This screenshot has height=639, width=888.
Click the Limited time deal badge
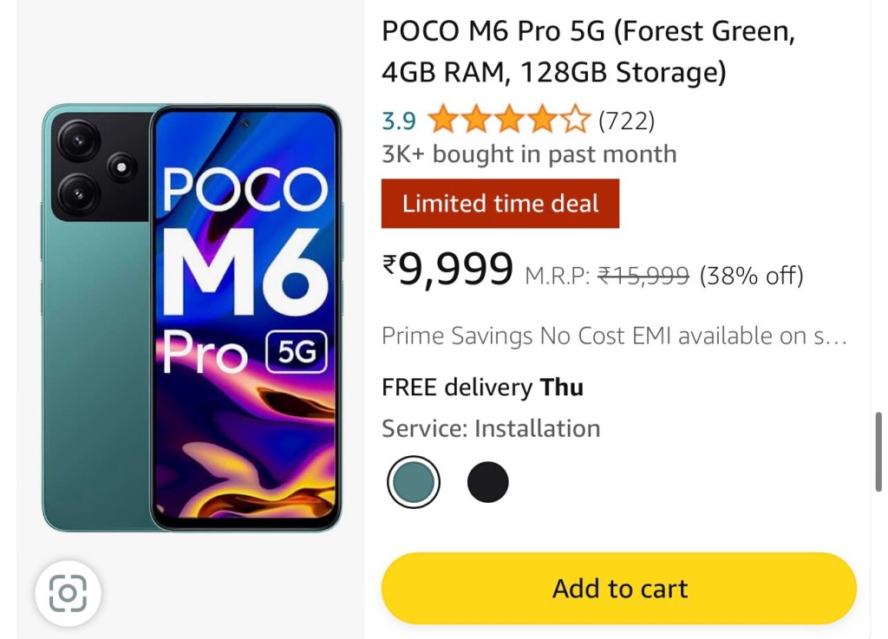click(x=500, y=204)
